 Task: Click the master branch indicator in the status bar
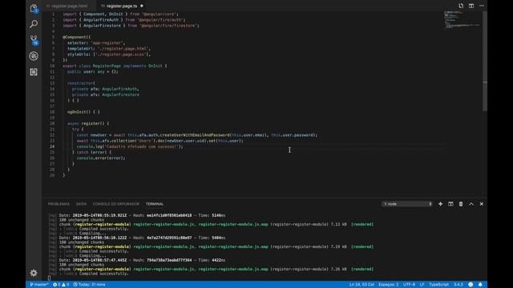39,285
